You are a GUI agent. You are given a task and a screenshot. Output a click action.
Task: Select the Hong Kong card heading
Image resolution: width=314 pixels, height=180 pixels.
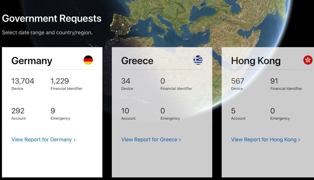click(256, 61)
